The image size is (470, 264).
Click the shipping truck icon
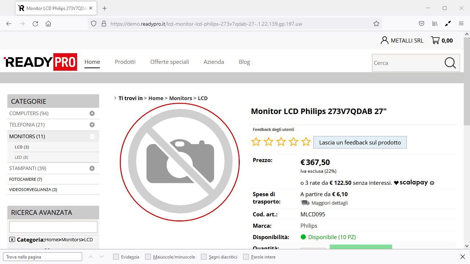(305, 203)
